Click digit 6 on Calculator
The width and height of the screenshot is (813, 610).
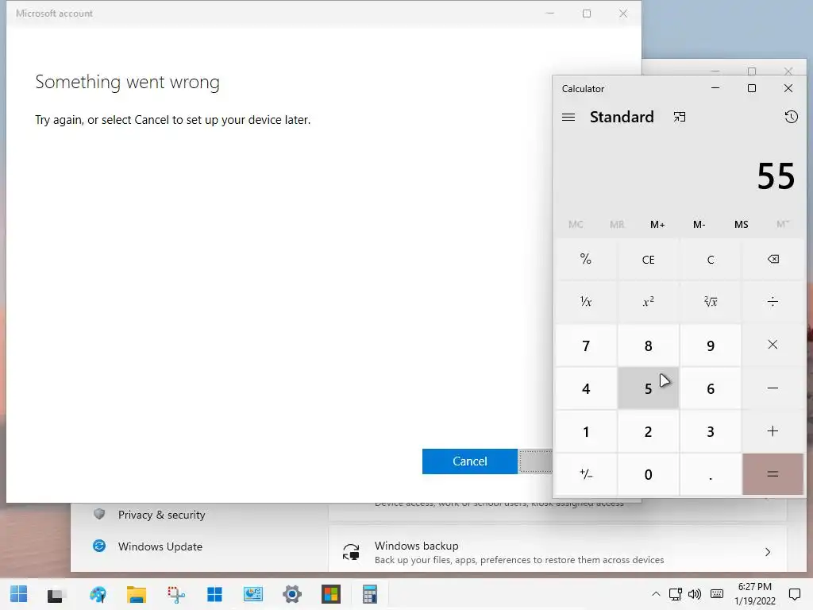click(711, 388)
